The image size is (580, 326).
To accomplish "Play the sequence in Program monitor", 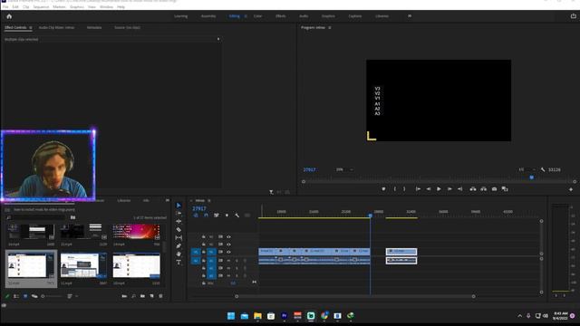I will tap(439, 189).
